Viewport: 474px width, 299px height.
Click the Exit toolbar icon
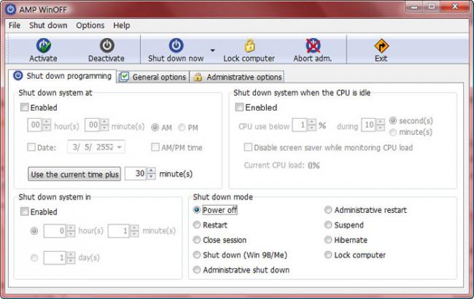coord(381,46)
